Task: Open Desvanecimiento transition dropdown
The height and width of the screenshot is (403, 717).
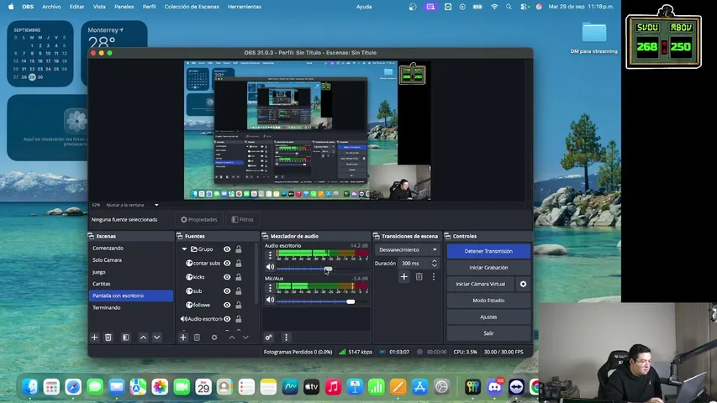Action: point(407,250)
